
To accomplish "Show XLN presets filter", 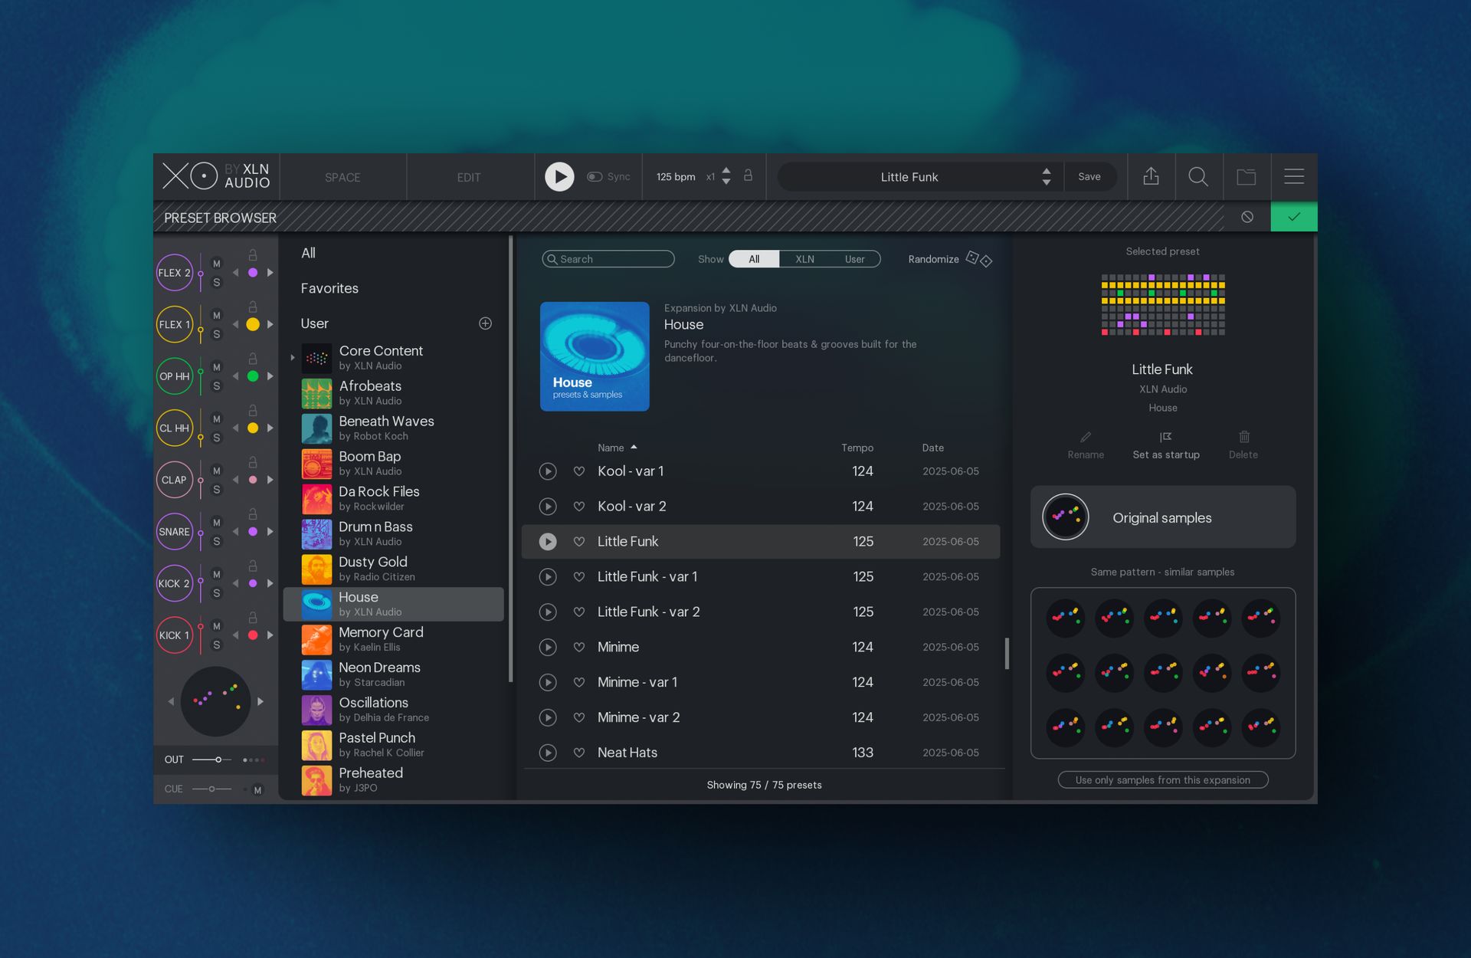I will tap(804, 259).
